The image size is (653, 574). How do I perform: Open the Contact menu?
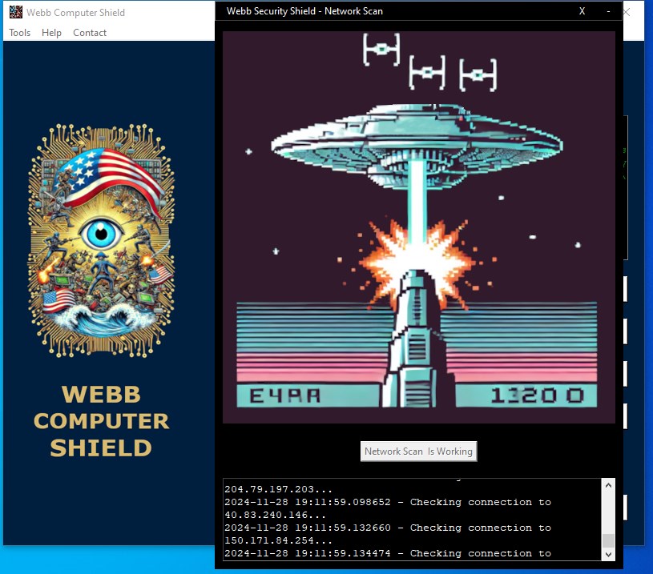click(x=90, y=33)
